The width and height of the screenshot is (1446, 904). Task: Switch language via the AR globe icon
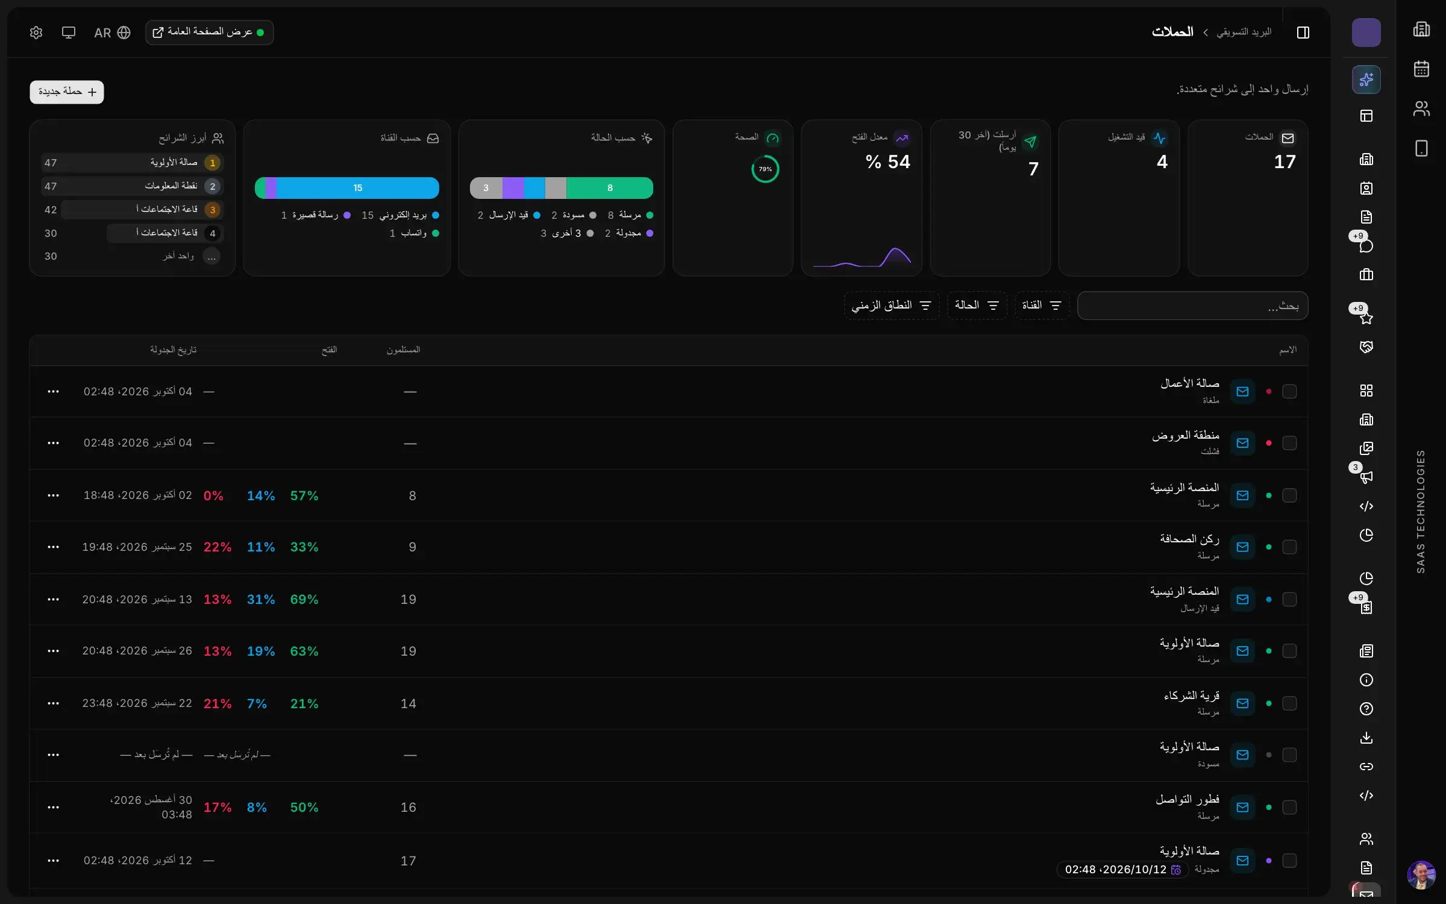click(112, 33)
